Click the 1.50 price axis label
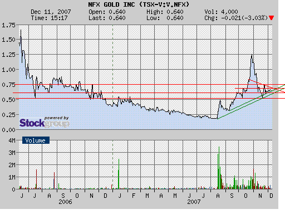The width and height of the screenshot is (285, 214). tap(8, 40)
